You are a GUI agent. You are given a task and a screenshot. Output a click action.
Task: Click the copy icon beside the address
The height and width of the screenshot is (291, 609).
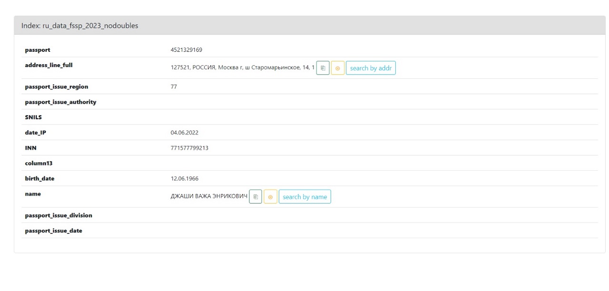[323, 68]
